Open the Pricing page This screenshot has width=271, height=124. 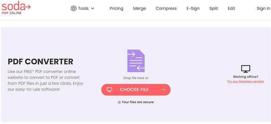coord(117,8)
